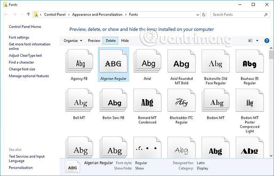Click the refresh button beside address bar
The height and width of the screenshot is (176, 274).
pyautogui.click(x=204, y=14)
